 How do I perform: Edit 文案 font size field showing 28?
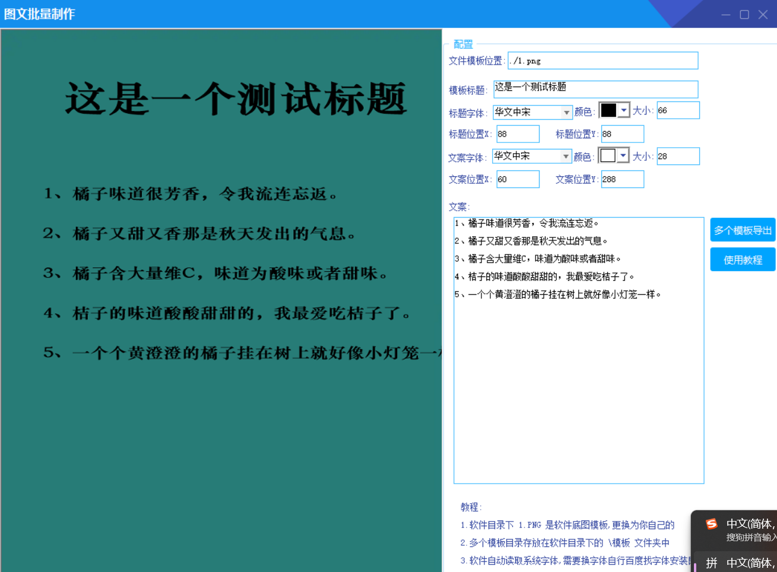678,156
